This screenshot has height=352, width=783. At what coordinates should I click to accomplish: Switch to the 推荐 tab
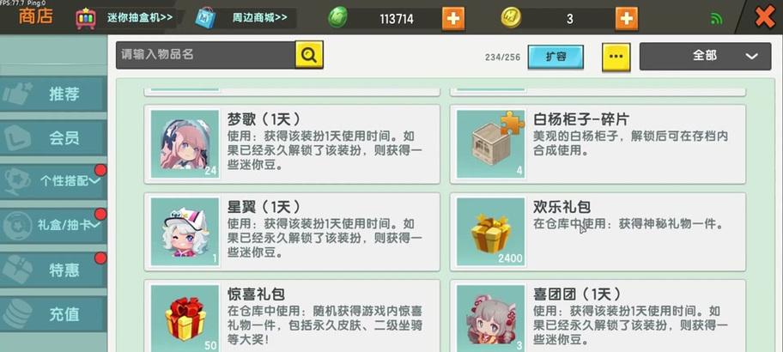coord(53,94)
